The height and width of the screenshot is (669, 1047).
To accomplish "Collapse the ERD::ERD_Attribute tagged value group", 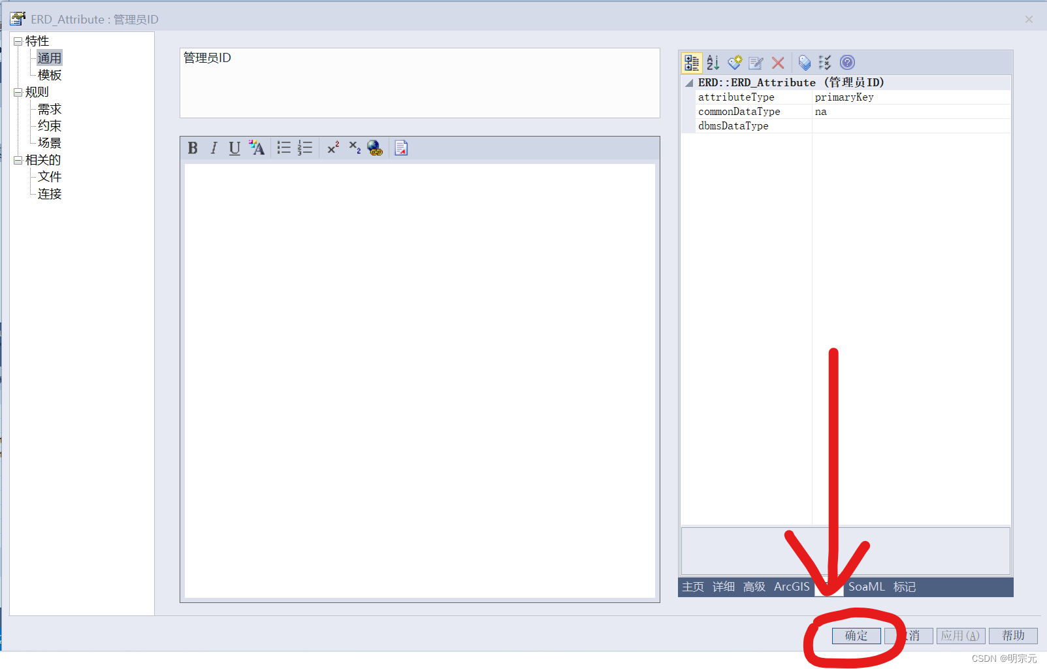I will [x=689, y=83].
